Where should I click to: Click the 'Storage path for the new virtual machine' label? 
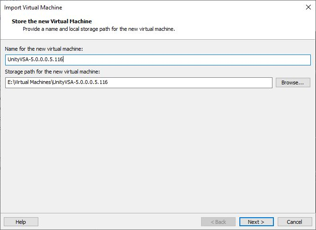click(x=52, y=72)
